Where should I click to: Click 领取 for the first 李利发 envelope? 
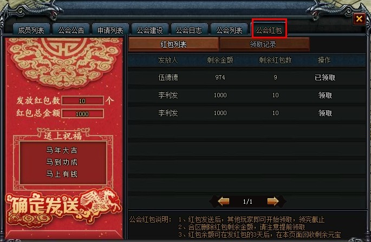click(x=325, y=95)
